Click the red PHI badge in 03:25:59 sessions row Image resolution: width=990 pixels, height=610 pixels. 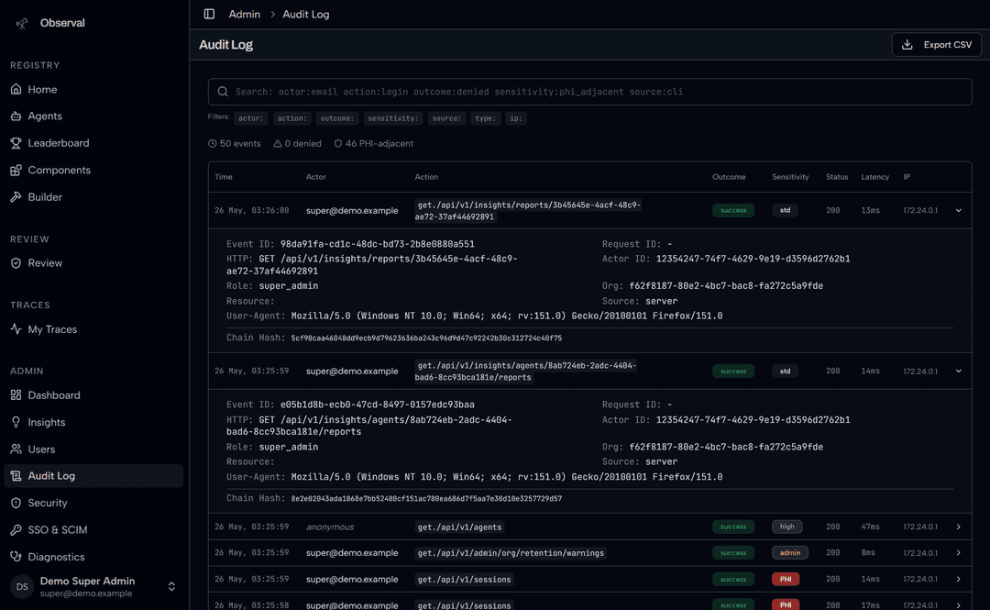click(x=786, y=579)
